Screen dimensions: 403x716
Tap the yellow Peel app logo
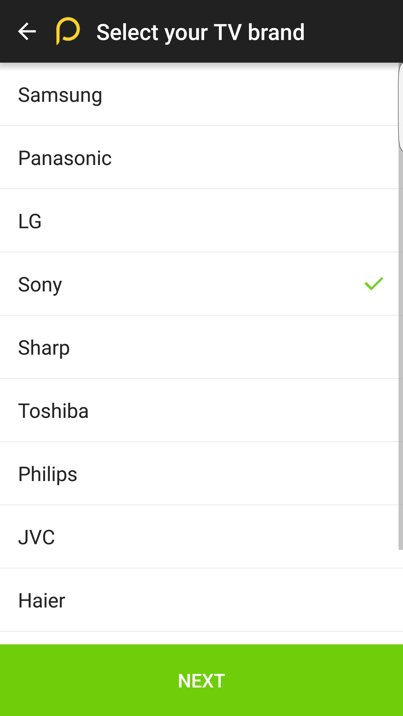pyautogui.click(x=68, y=31)
